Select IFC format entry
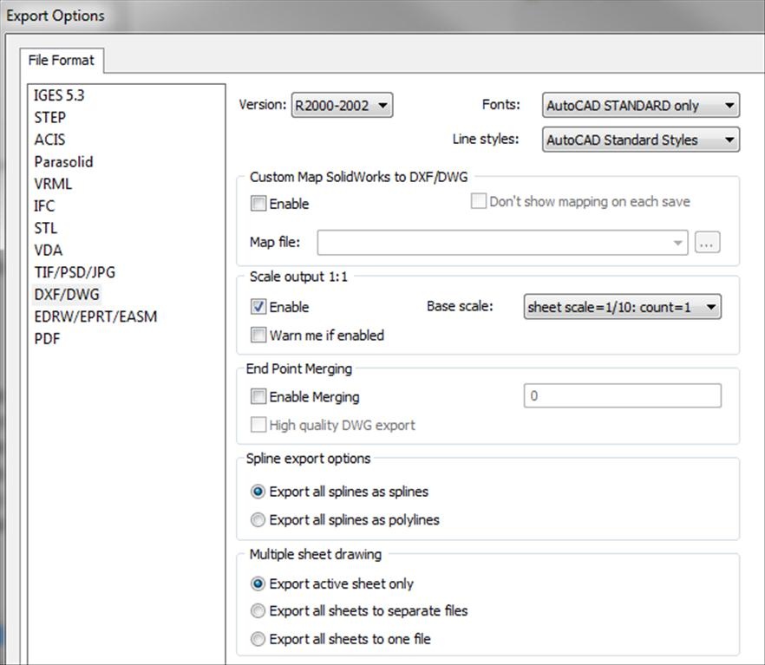The width and height of the screenshot is (765, 665). (x=44, y=205)
